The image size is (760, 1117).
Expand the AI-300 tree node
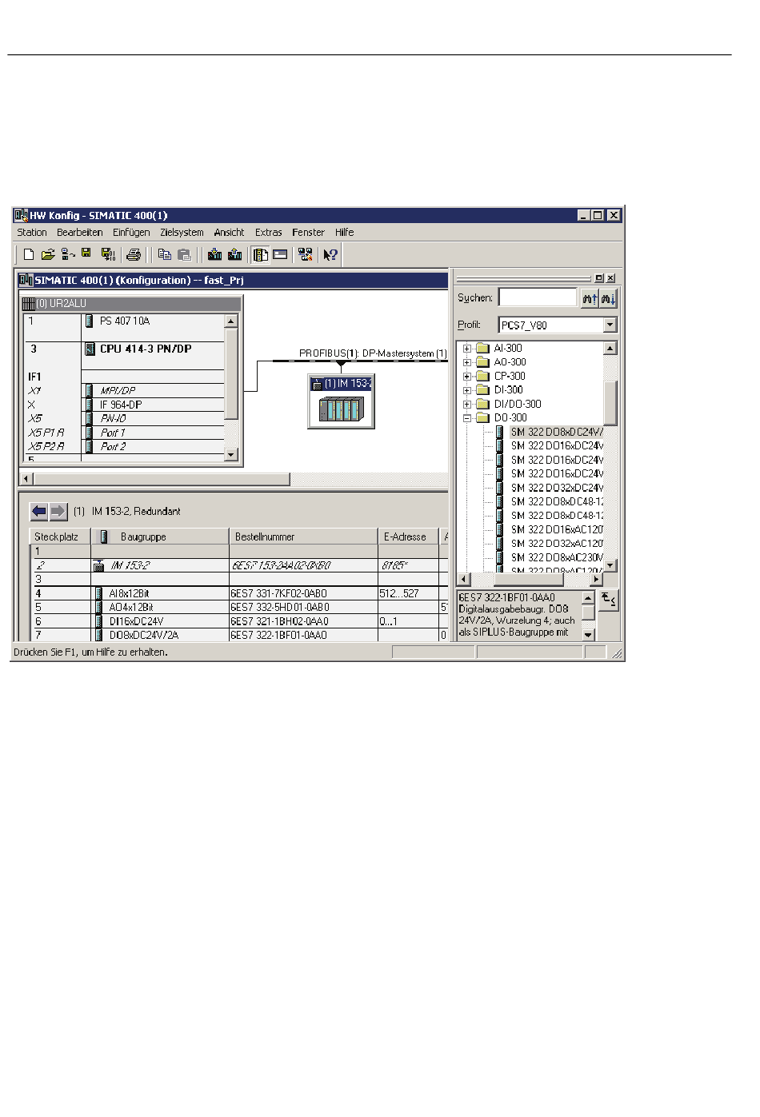pos(467,349)
